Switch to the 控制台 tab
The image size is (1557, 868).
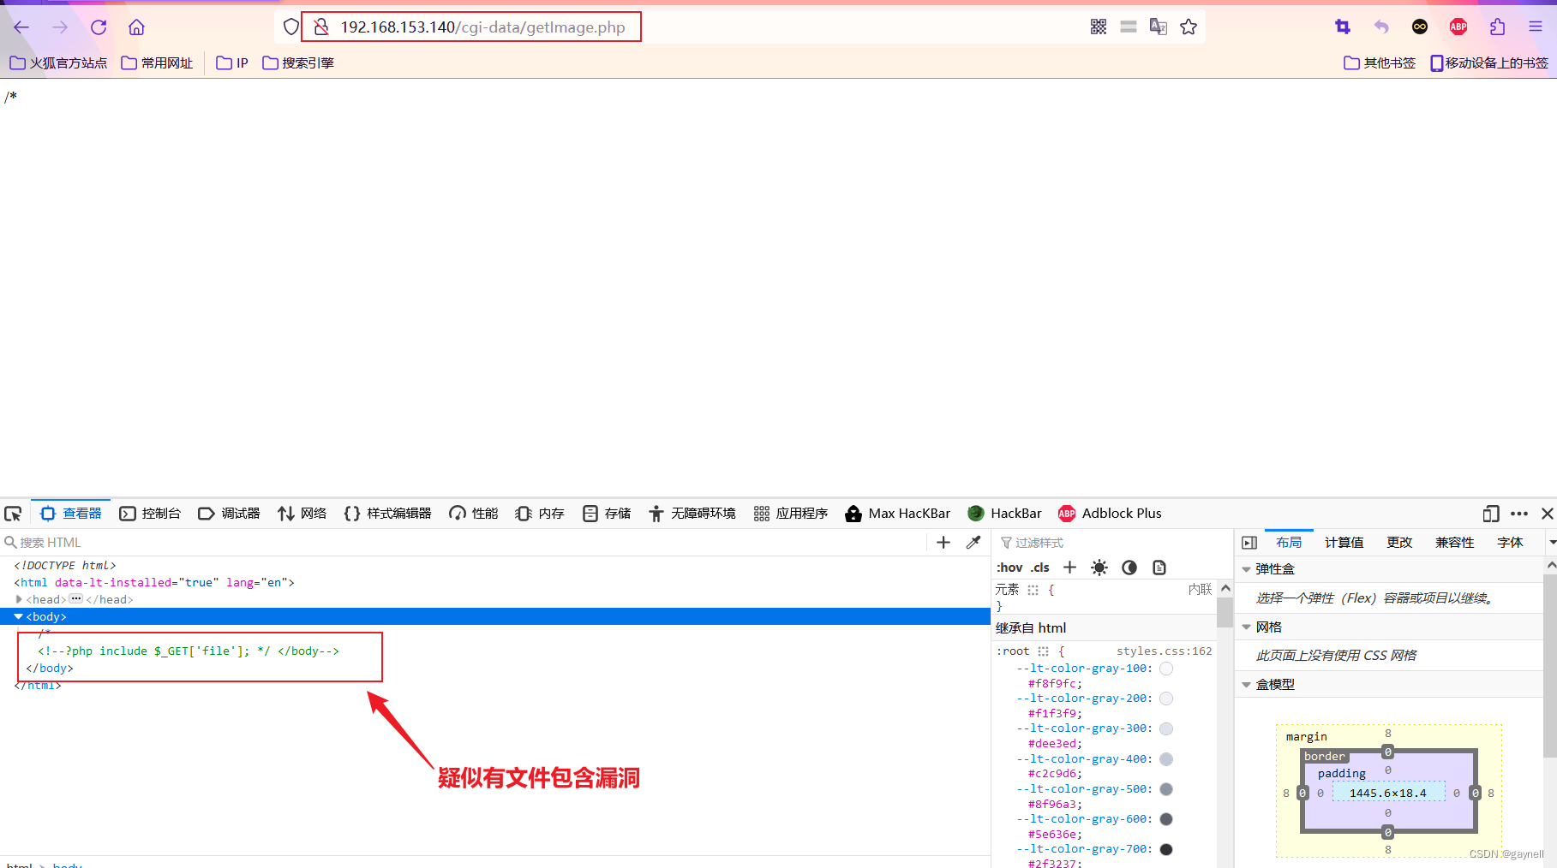coord(151,514)
